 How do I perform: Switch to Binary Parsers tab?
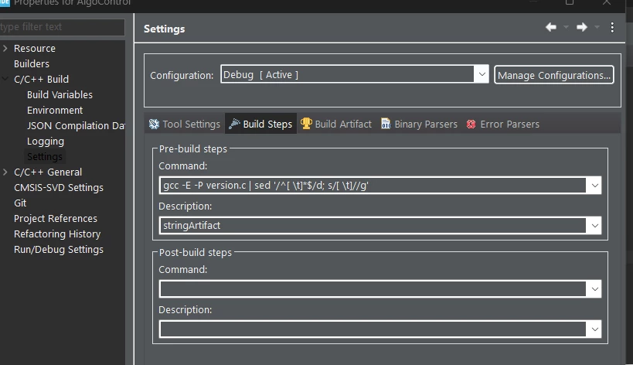click(x=419, y=124)
